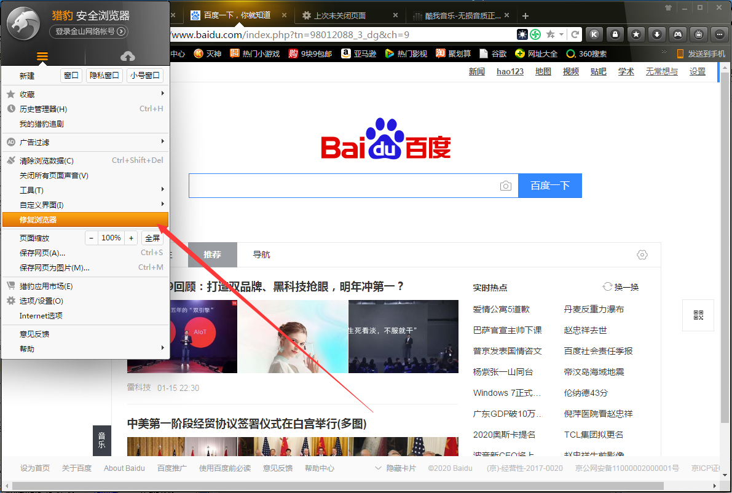Switch to the 酷我音乐 tab

coord(464,15)
